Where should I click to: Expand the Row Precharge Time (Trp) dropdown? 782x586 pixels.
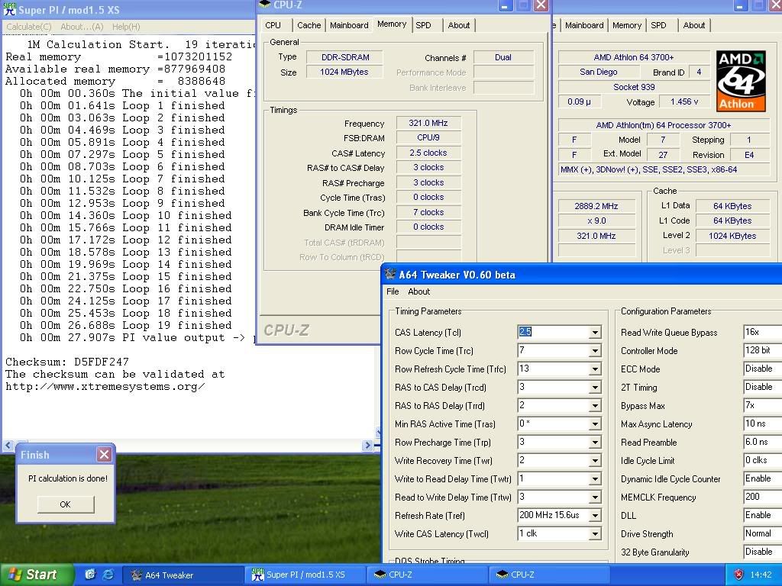coord(595,443)
